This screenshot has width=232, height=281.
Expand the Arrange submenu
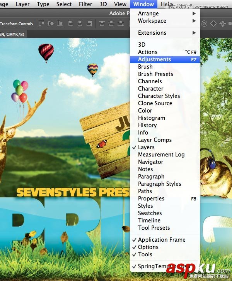(x=165, y=13)
